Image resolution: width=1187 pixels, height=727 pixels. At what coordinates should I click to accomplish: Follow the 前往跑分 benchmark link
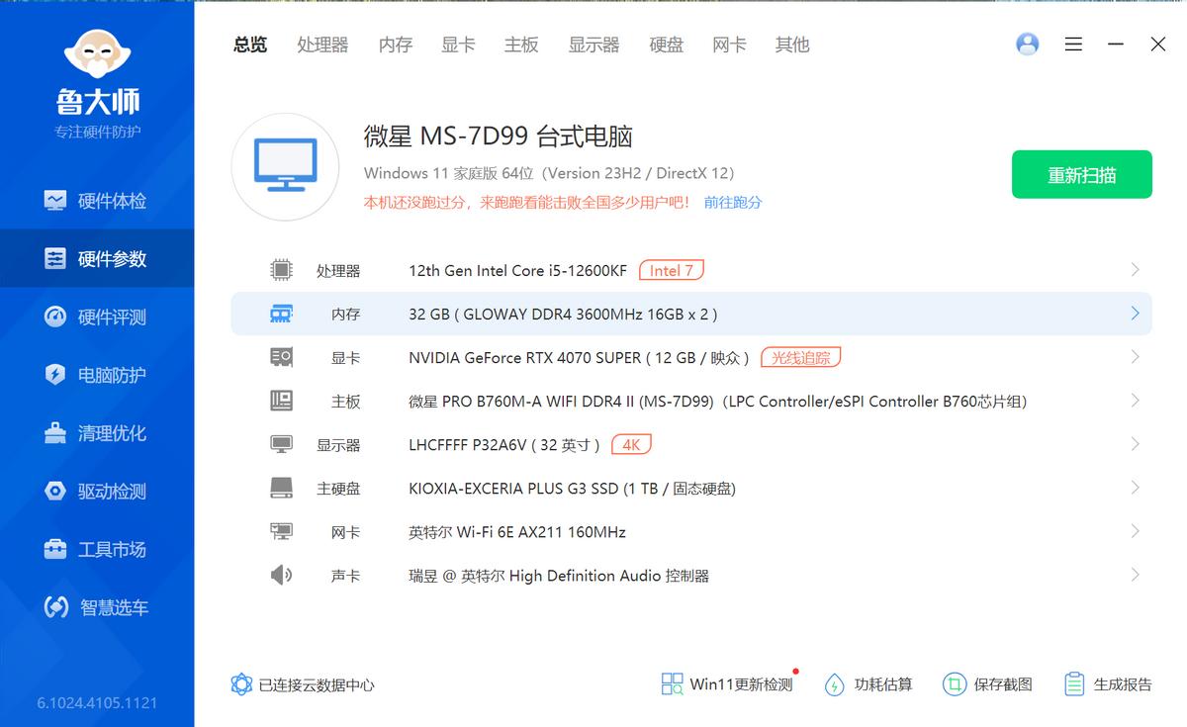tap(733, 203)
